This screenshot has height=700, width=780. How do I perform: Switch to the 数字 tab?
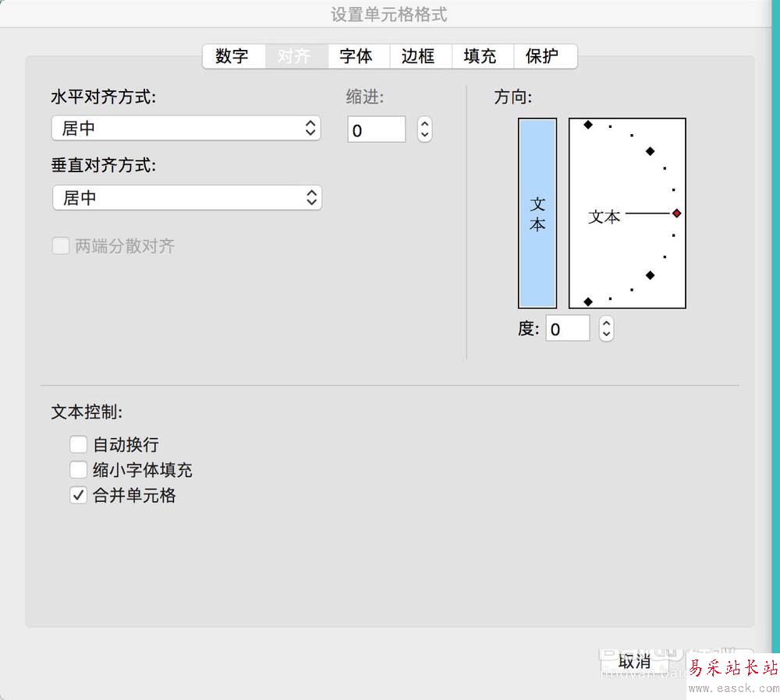point(232,56)
